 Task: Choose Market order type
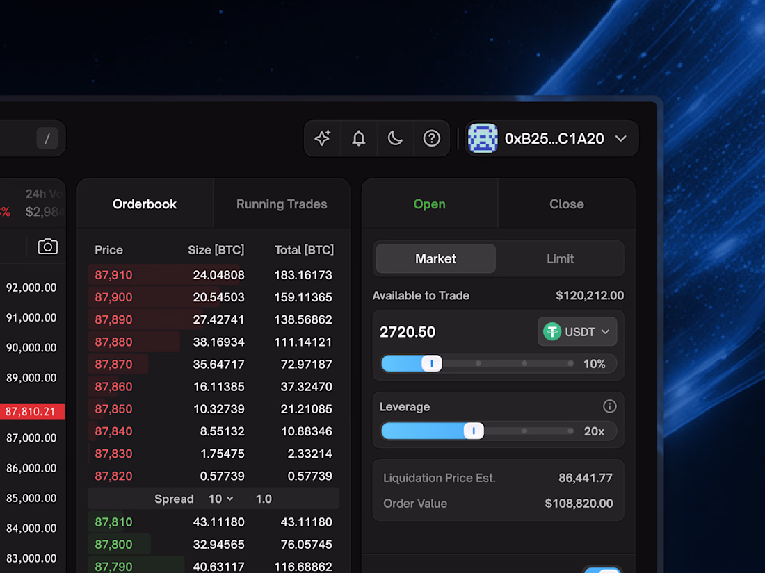(435, 259)
